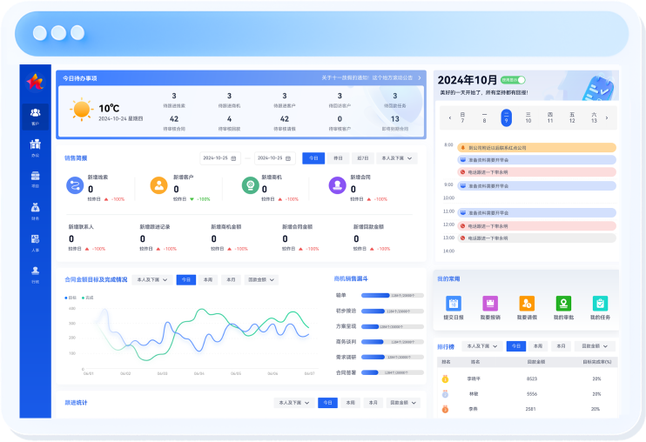Viewport: 646px width, 442px height.
Task: Open the orange 8:00 schedule event
Action: [x=537, y=148]
